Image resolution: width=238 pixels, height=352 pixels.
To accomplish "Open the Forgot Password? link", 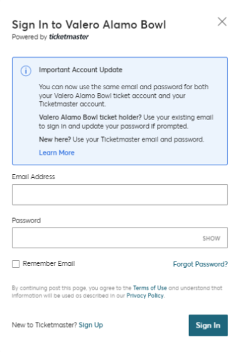I will pos(200,264).
